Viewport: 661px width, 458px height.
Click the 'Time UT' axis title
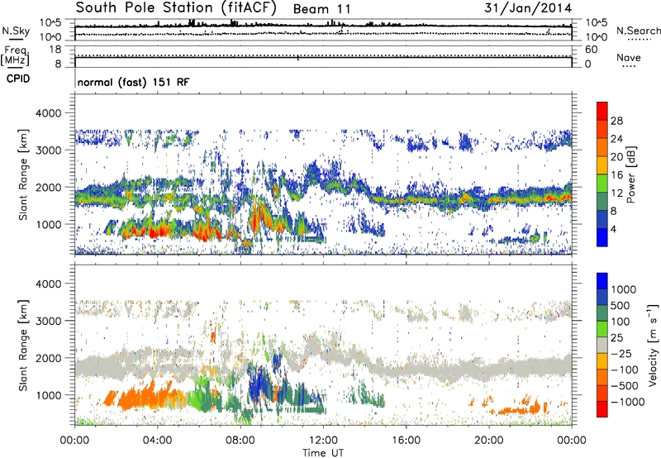click(x=323, y=452)
